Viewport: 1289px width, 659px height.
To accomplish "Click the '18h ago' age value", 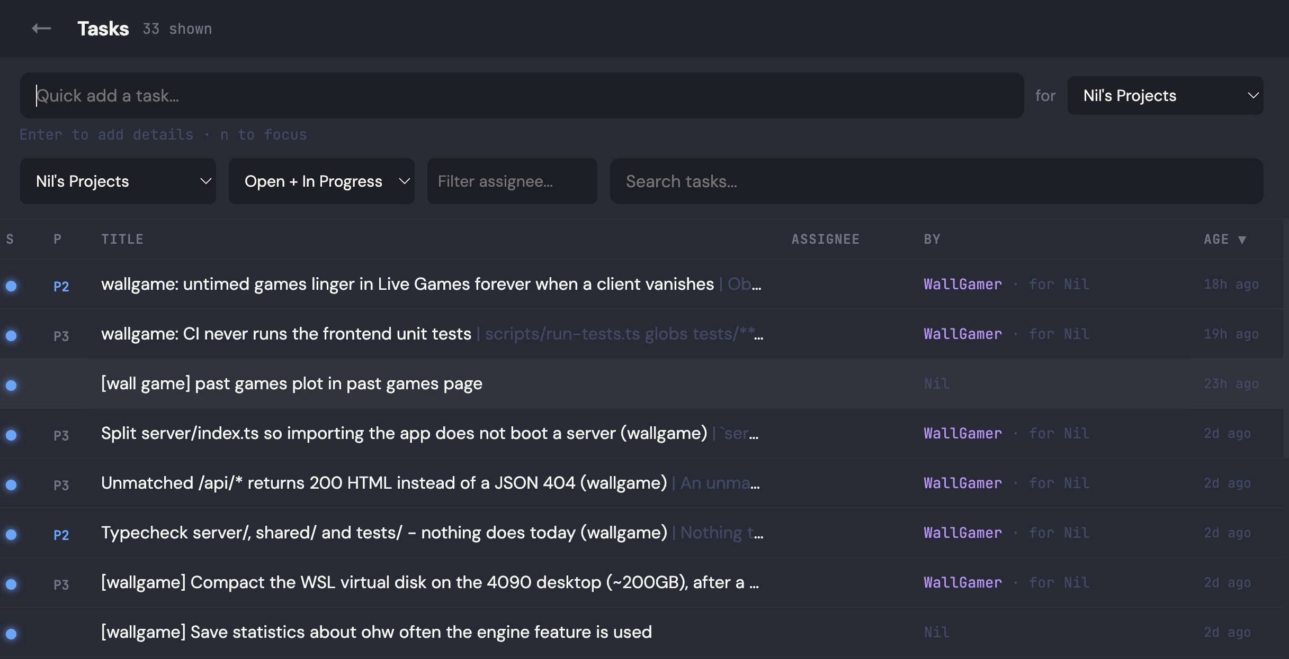I will pyautogui.click(x=1231, y=285).
